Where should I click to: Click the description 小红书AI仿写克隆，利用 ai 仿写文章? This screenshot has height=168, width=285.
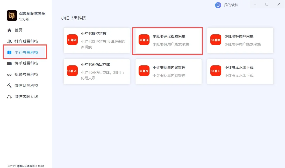[103, 75]
